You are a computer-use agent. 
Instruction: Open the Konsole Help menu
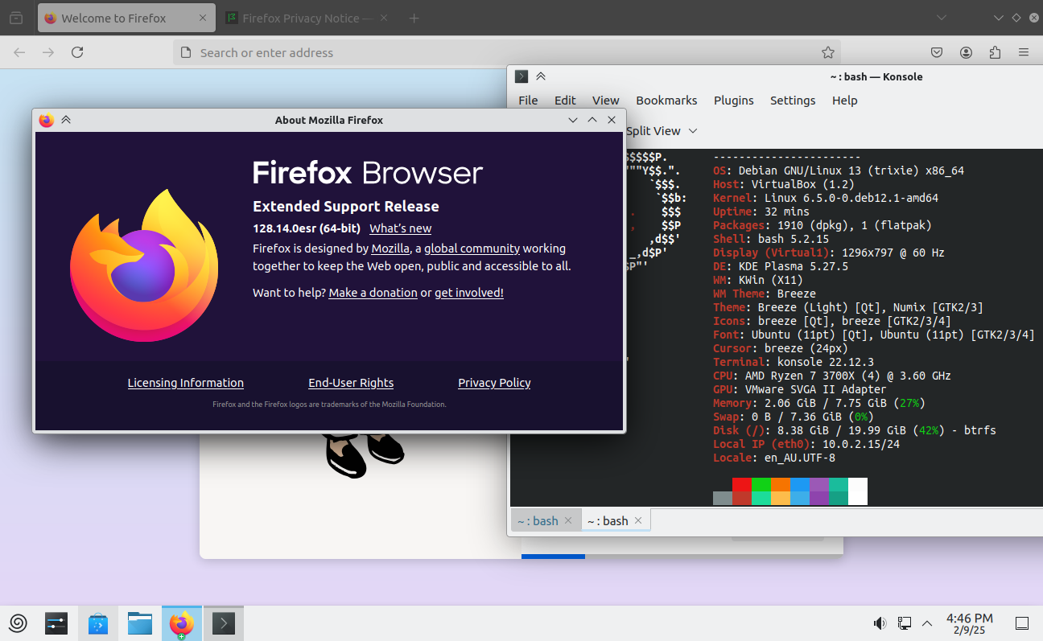(845, 101)
